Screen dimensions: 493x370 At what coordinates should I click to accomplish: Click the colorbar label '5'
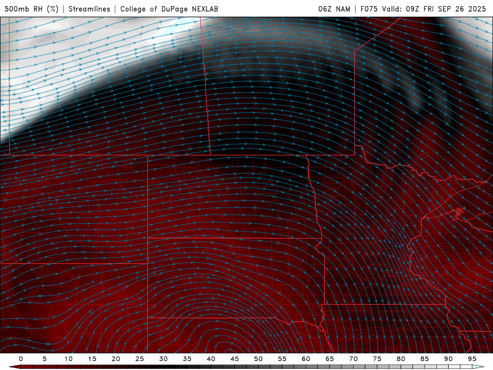[44, 359]
